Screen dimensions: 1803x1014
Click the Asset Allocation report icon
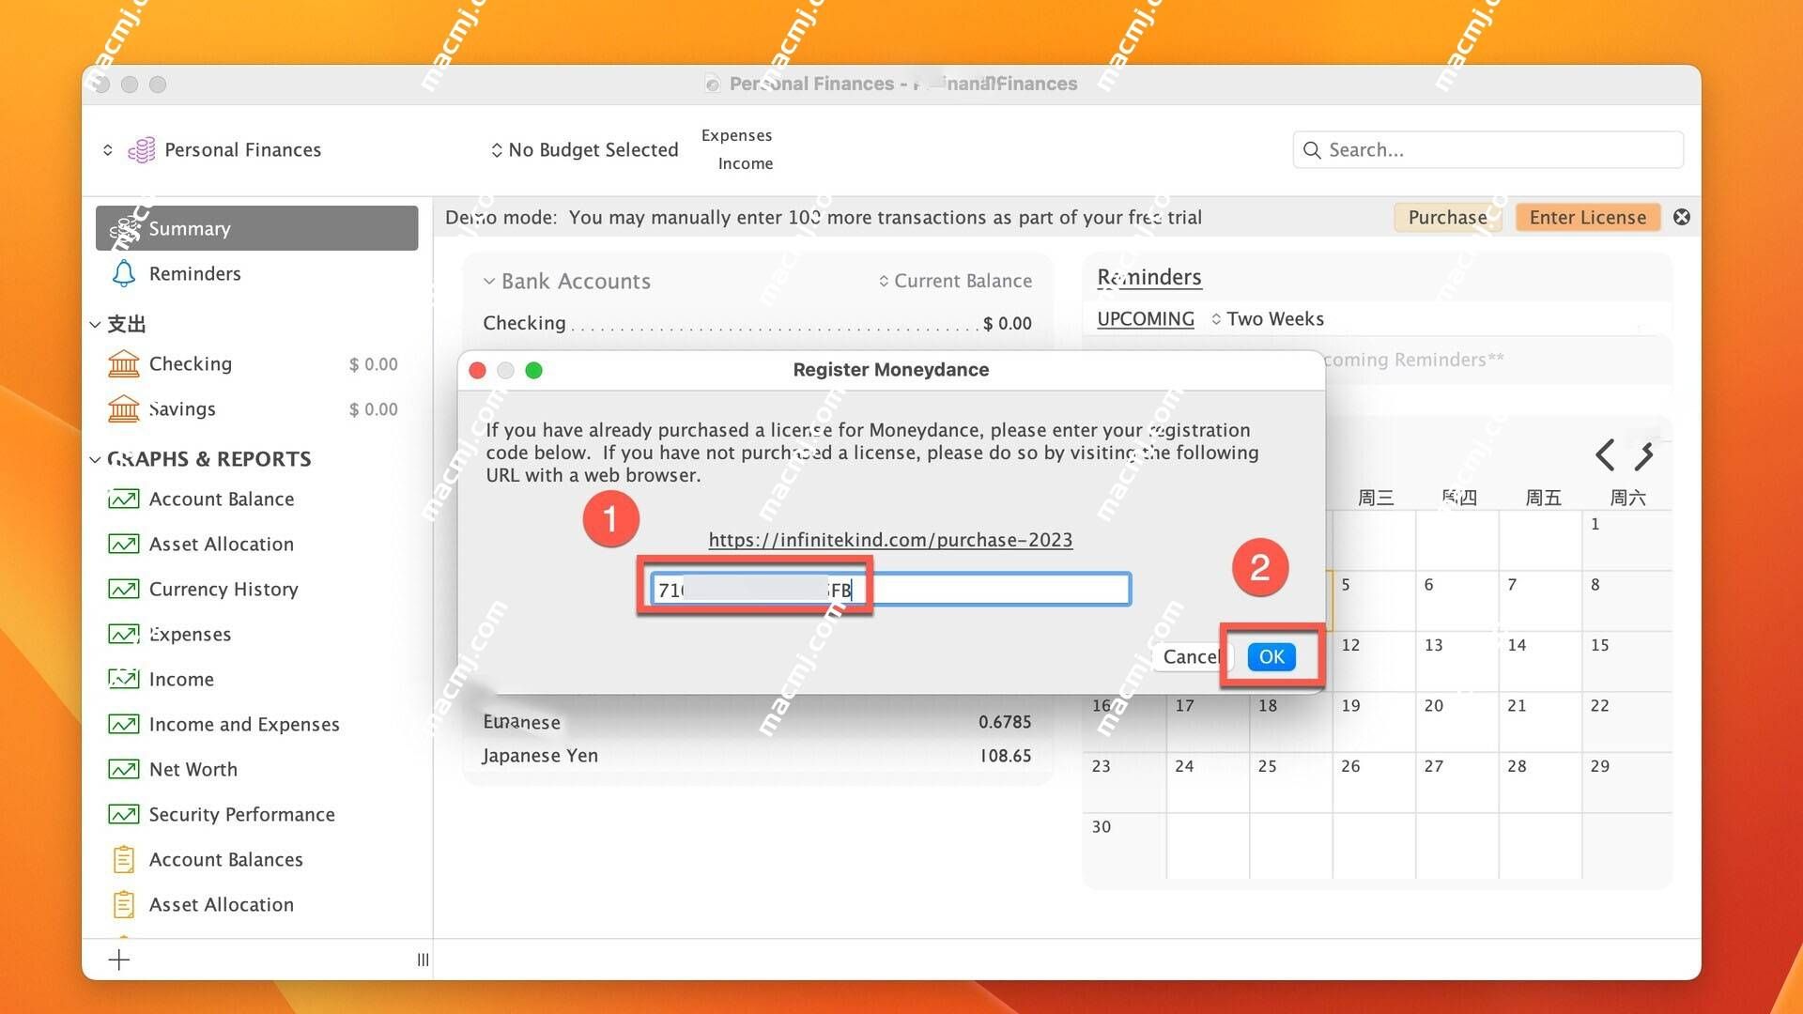pyautogui.click(x=124, y=543)
